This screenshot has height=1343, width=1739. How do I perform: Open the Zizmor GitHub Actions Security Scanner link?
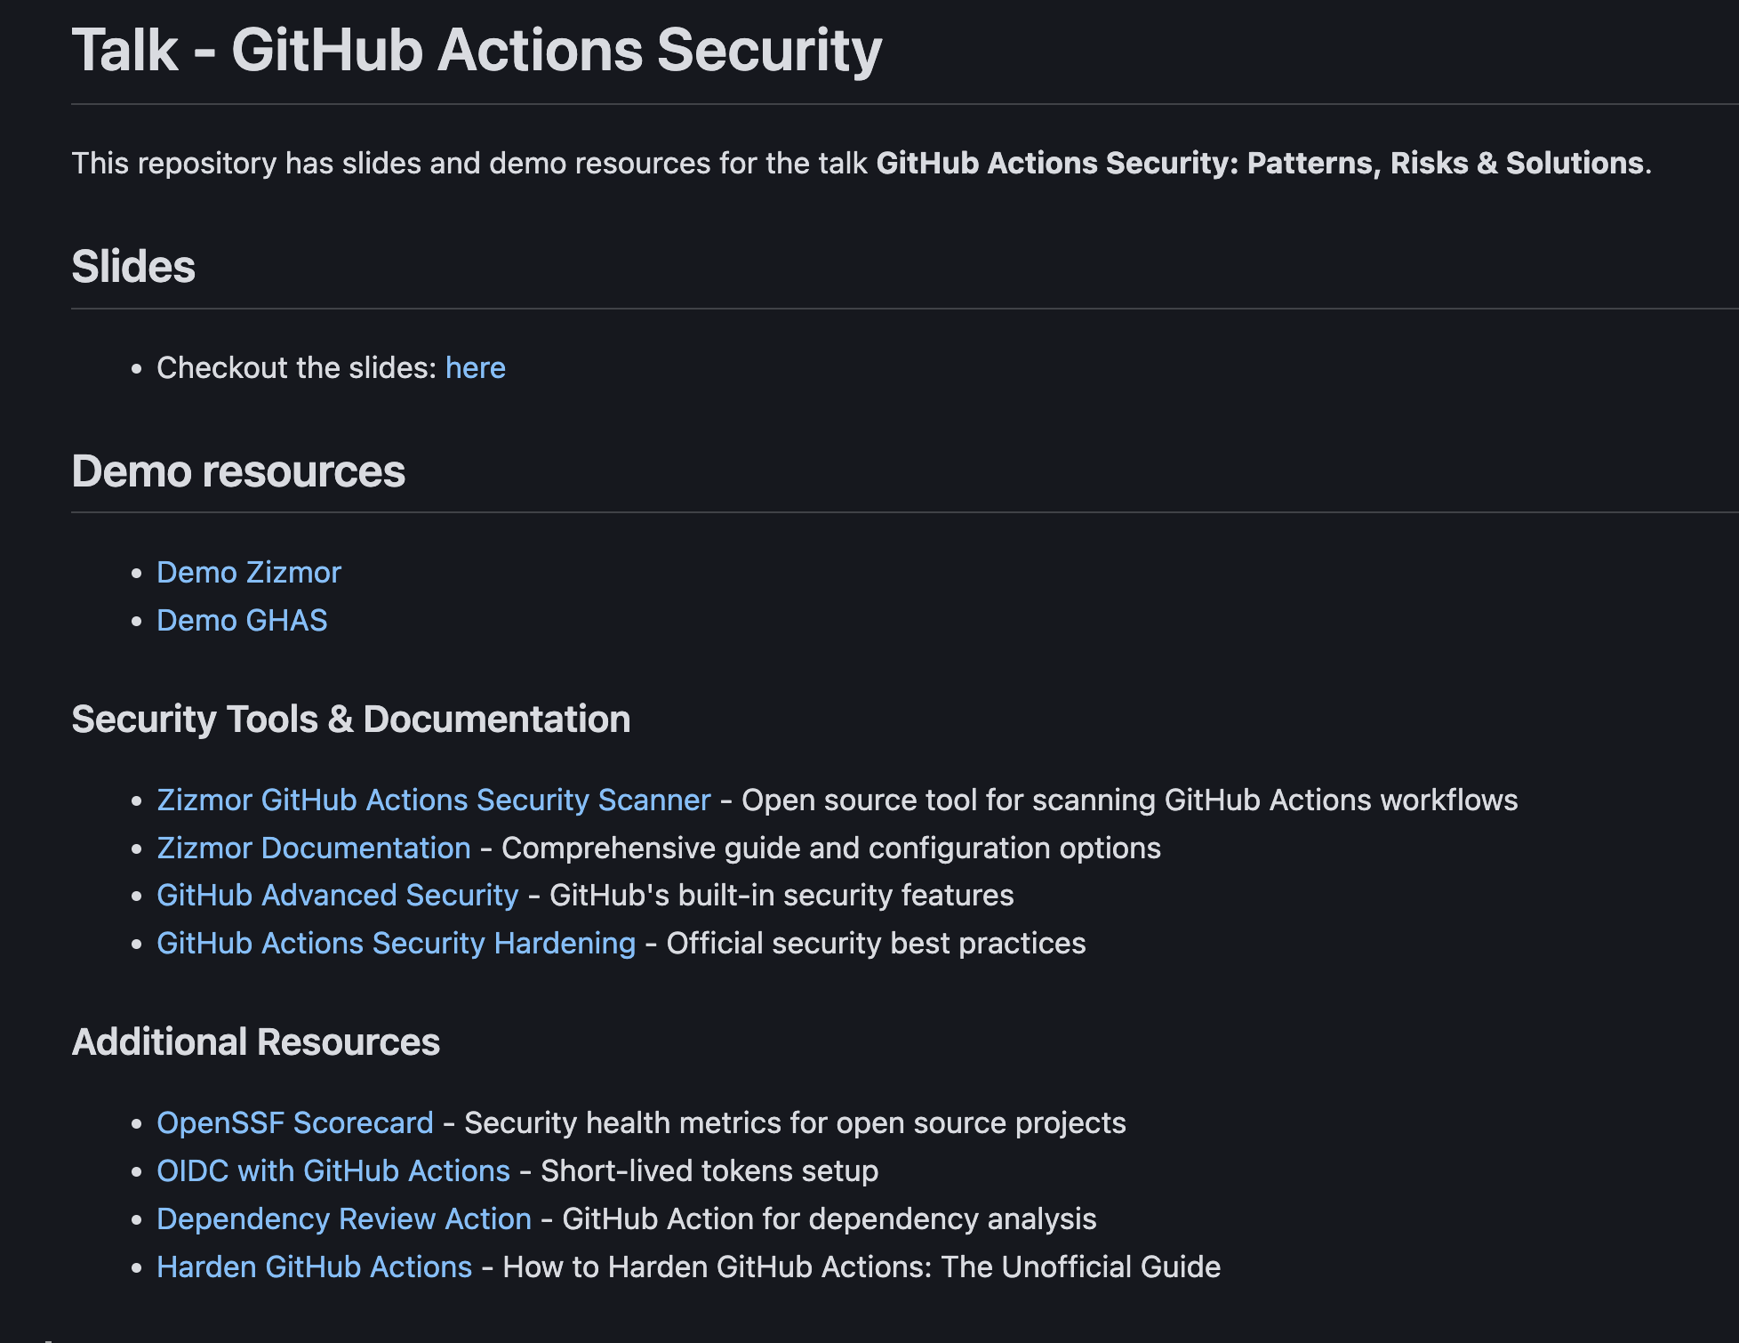432,800
